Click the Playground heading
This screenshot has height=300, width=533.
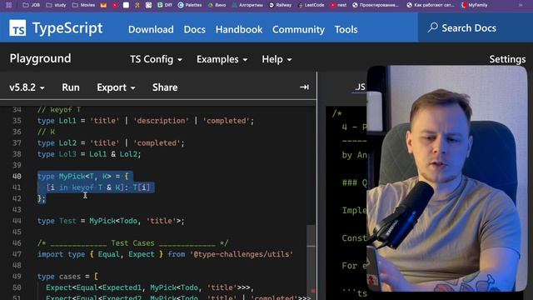pyautogui.click(x=40, y=58)
